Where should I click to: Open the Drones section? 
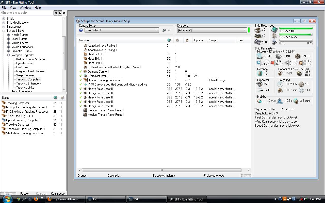pos(82,176)
